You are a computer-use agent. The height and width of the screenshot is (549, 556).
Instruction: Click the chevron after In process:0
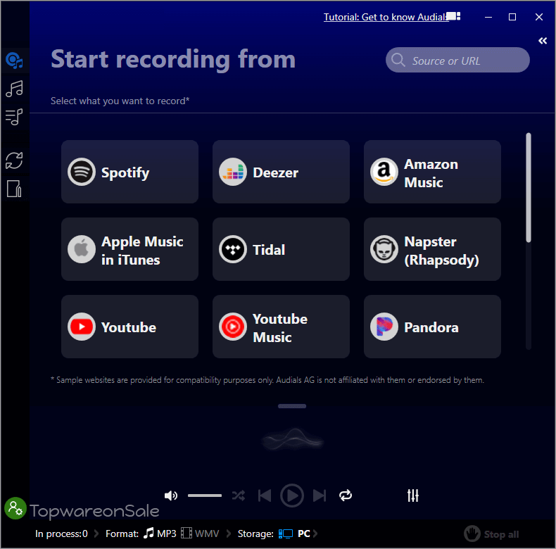click(x=96, y=534)
